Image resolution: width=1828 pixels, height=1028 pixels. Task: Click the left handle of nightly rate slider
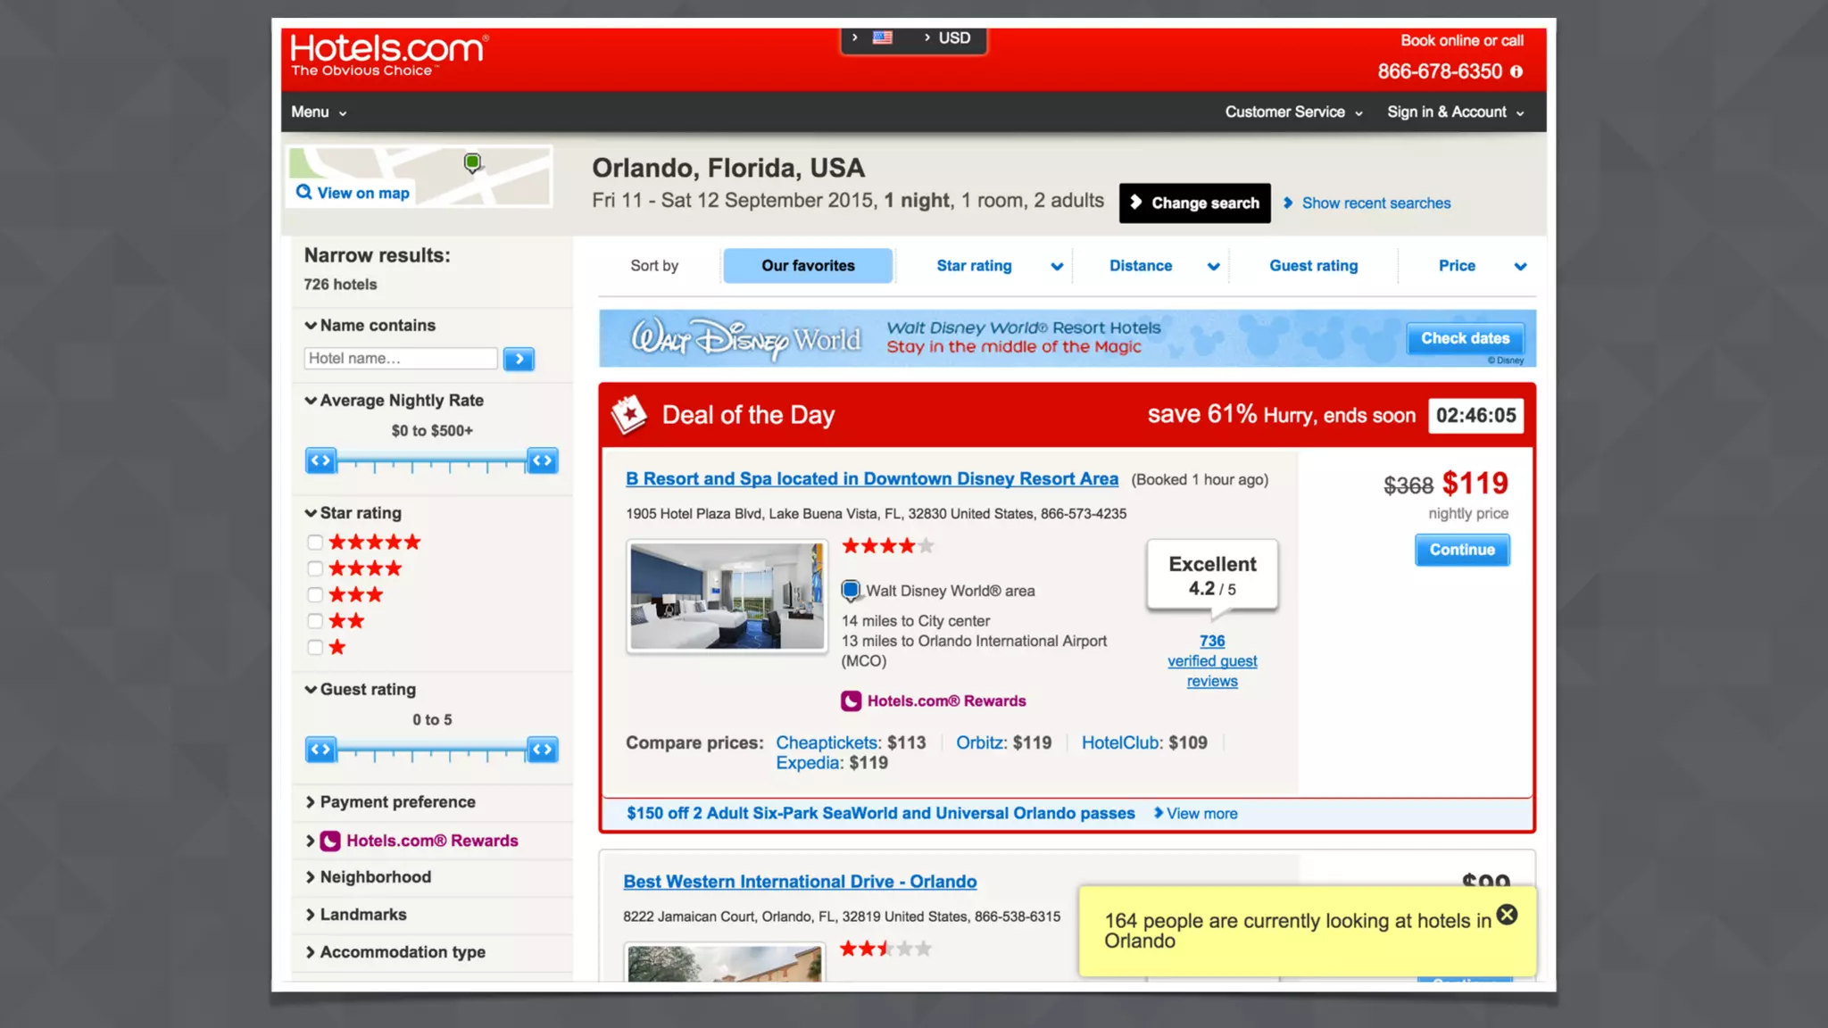[x=321, y=461]
